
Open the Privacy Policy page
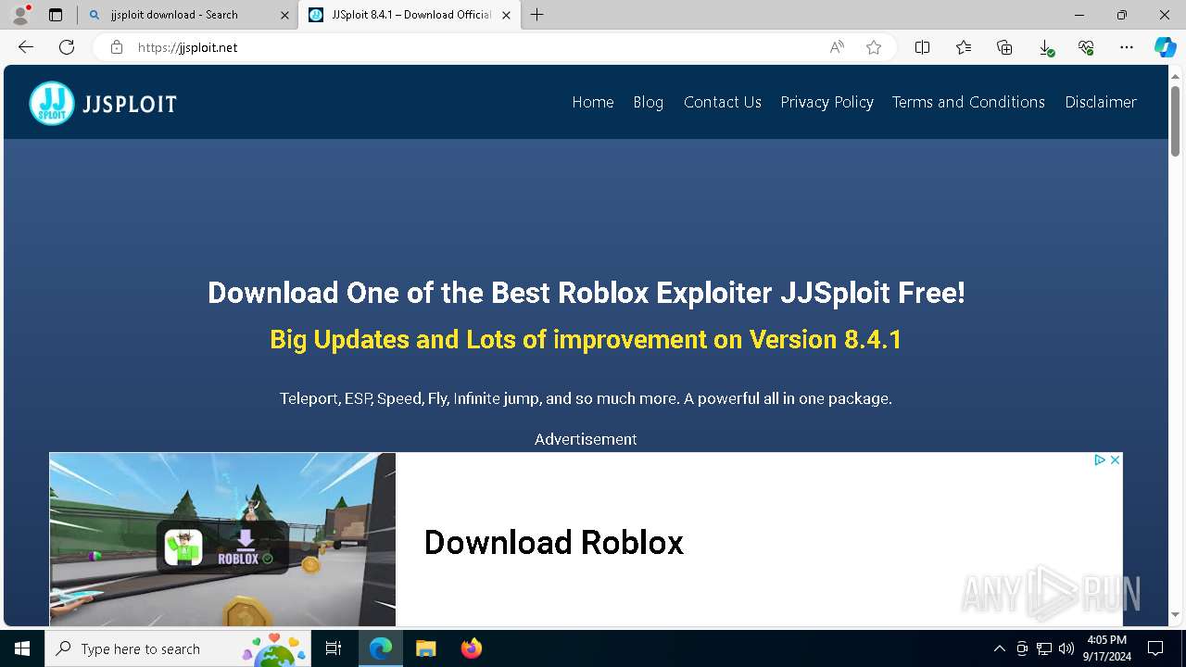826,102
